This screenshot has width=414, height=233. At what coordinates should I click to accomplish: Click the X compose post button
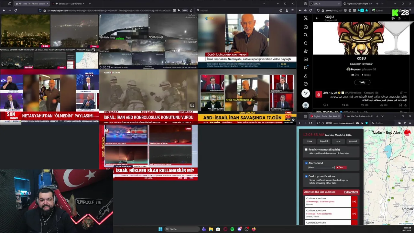coord(305,93)
